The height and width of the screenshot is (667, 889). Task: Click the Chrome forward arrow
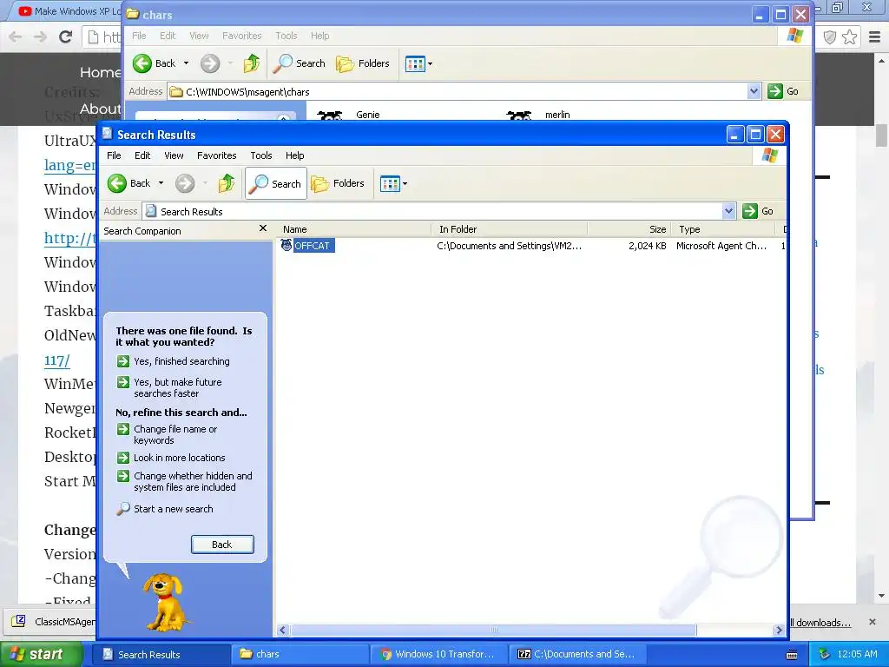pyautogui.click(x=40, y=36)
